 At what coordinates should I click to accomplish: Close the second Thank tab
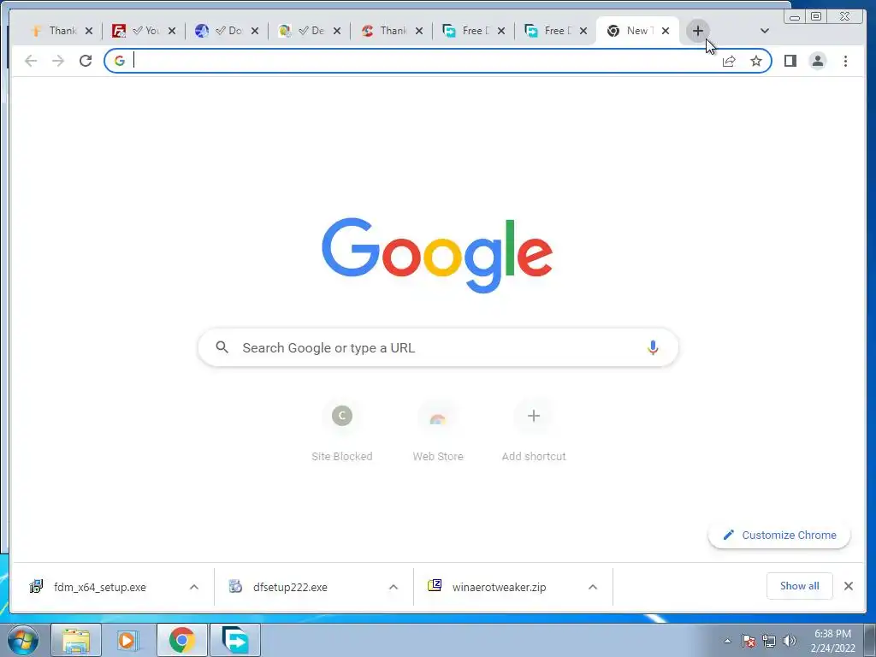(x=419, y=31)
